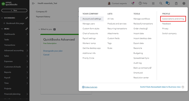
Task: Expand the Sales submenu arrow
Action: [27, 56]
